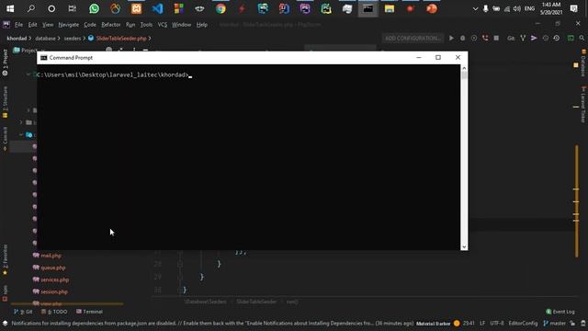Open the Refactor menu

[x=111, y=25]
